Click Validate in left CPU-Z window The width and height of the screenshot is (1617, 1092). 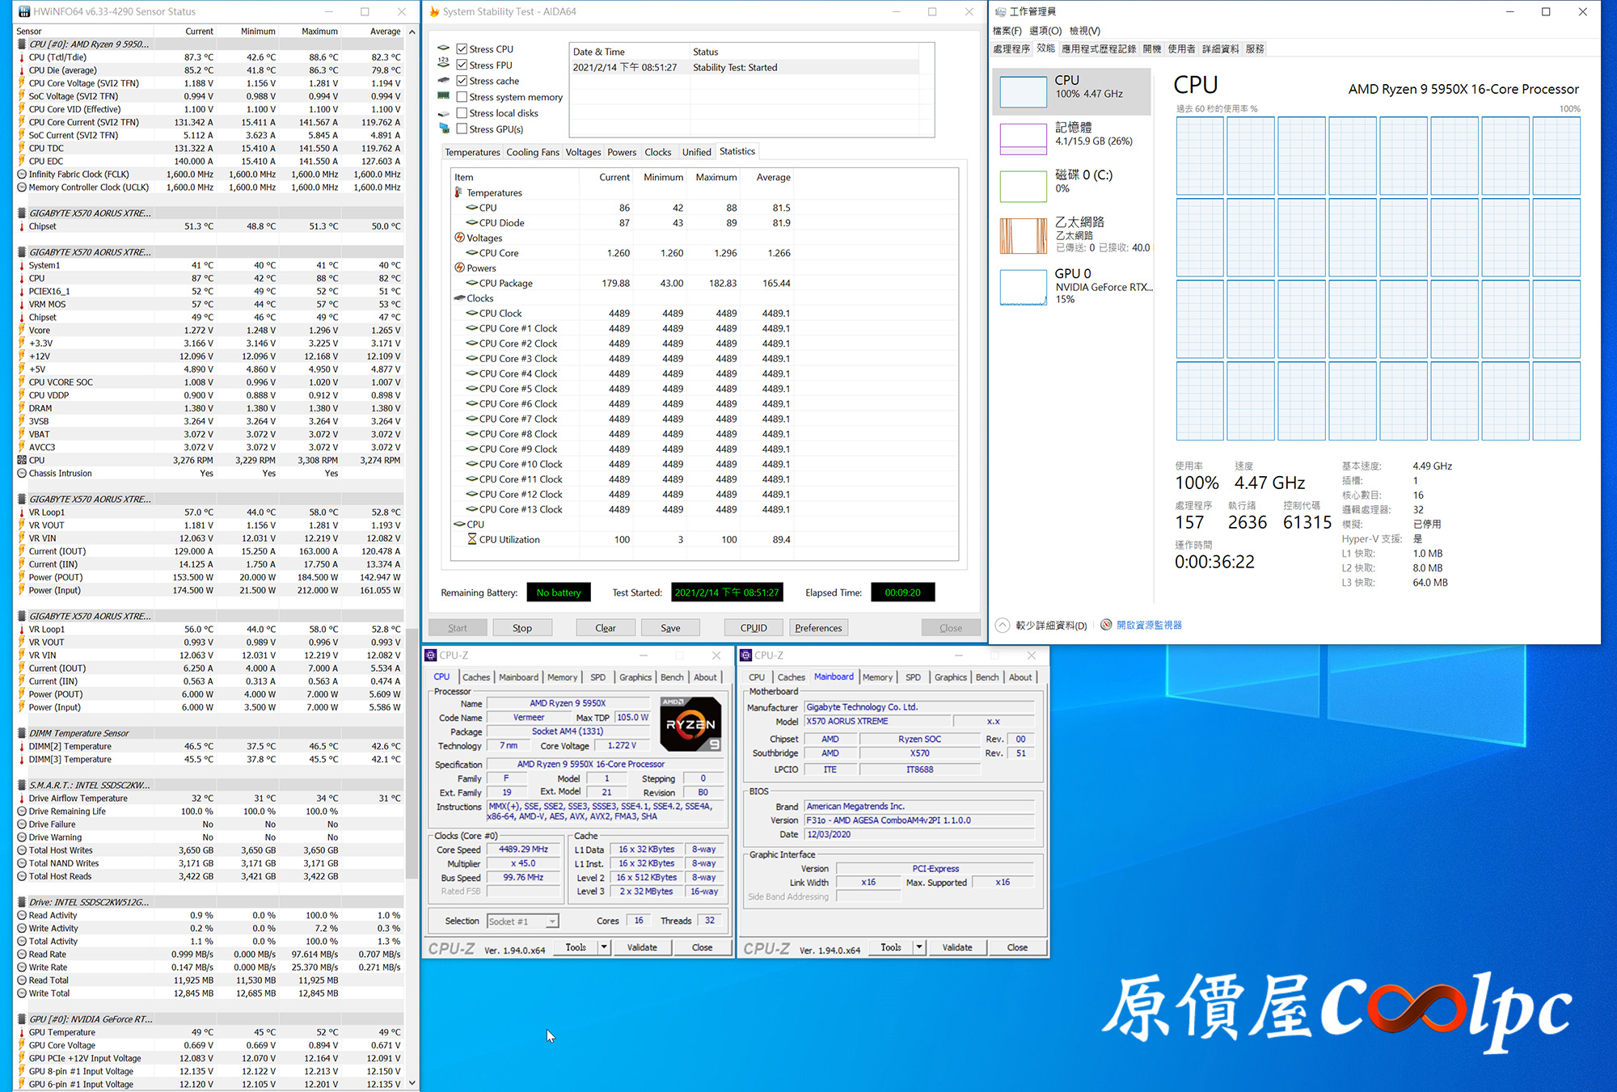coord(642,947)
